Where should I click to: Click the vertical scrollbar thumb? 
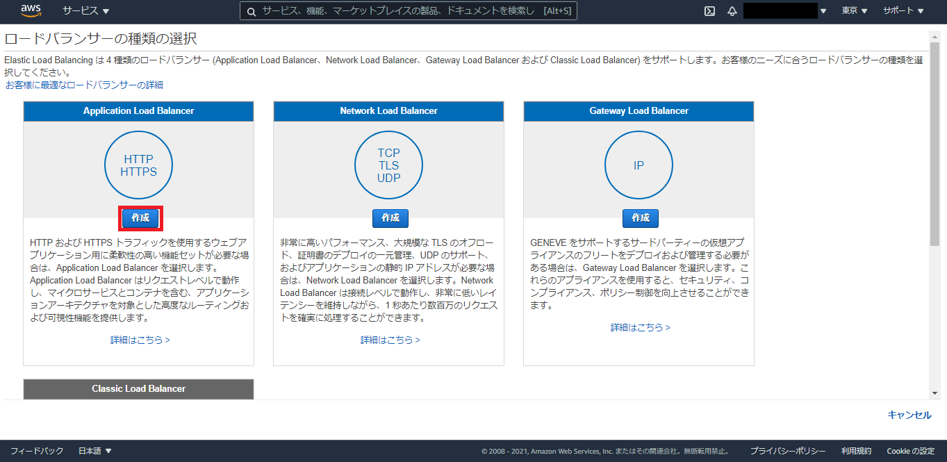[x=934, y=144]
